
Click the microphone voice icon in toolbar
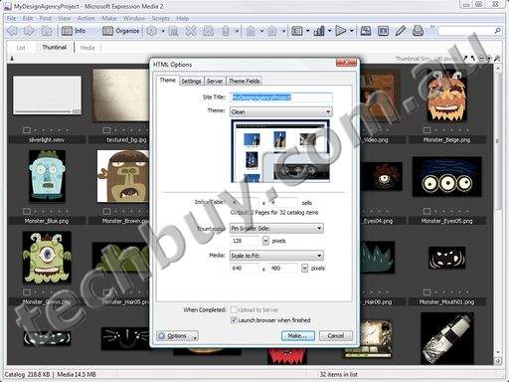pyautogui.click(x=226, y=31)
